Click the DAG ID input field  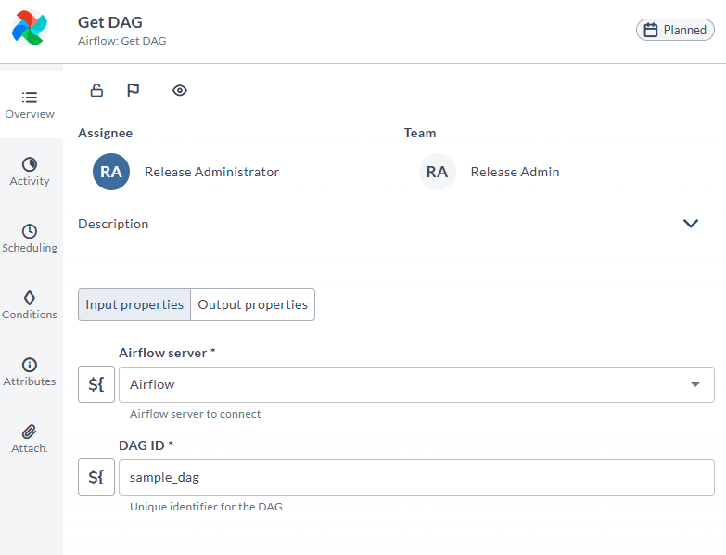point(416,477)
